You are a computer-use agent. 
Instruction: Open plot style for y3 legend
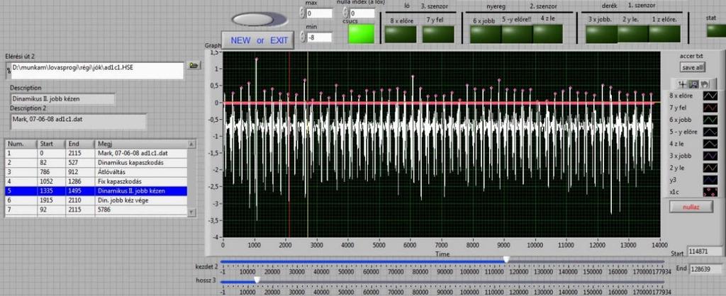pos(710,180)
